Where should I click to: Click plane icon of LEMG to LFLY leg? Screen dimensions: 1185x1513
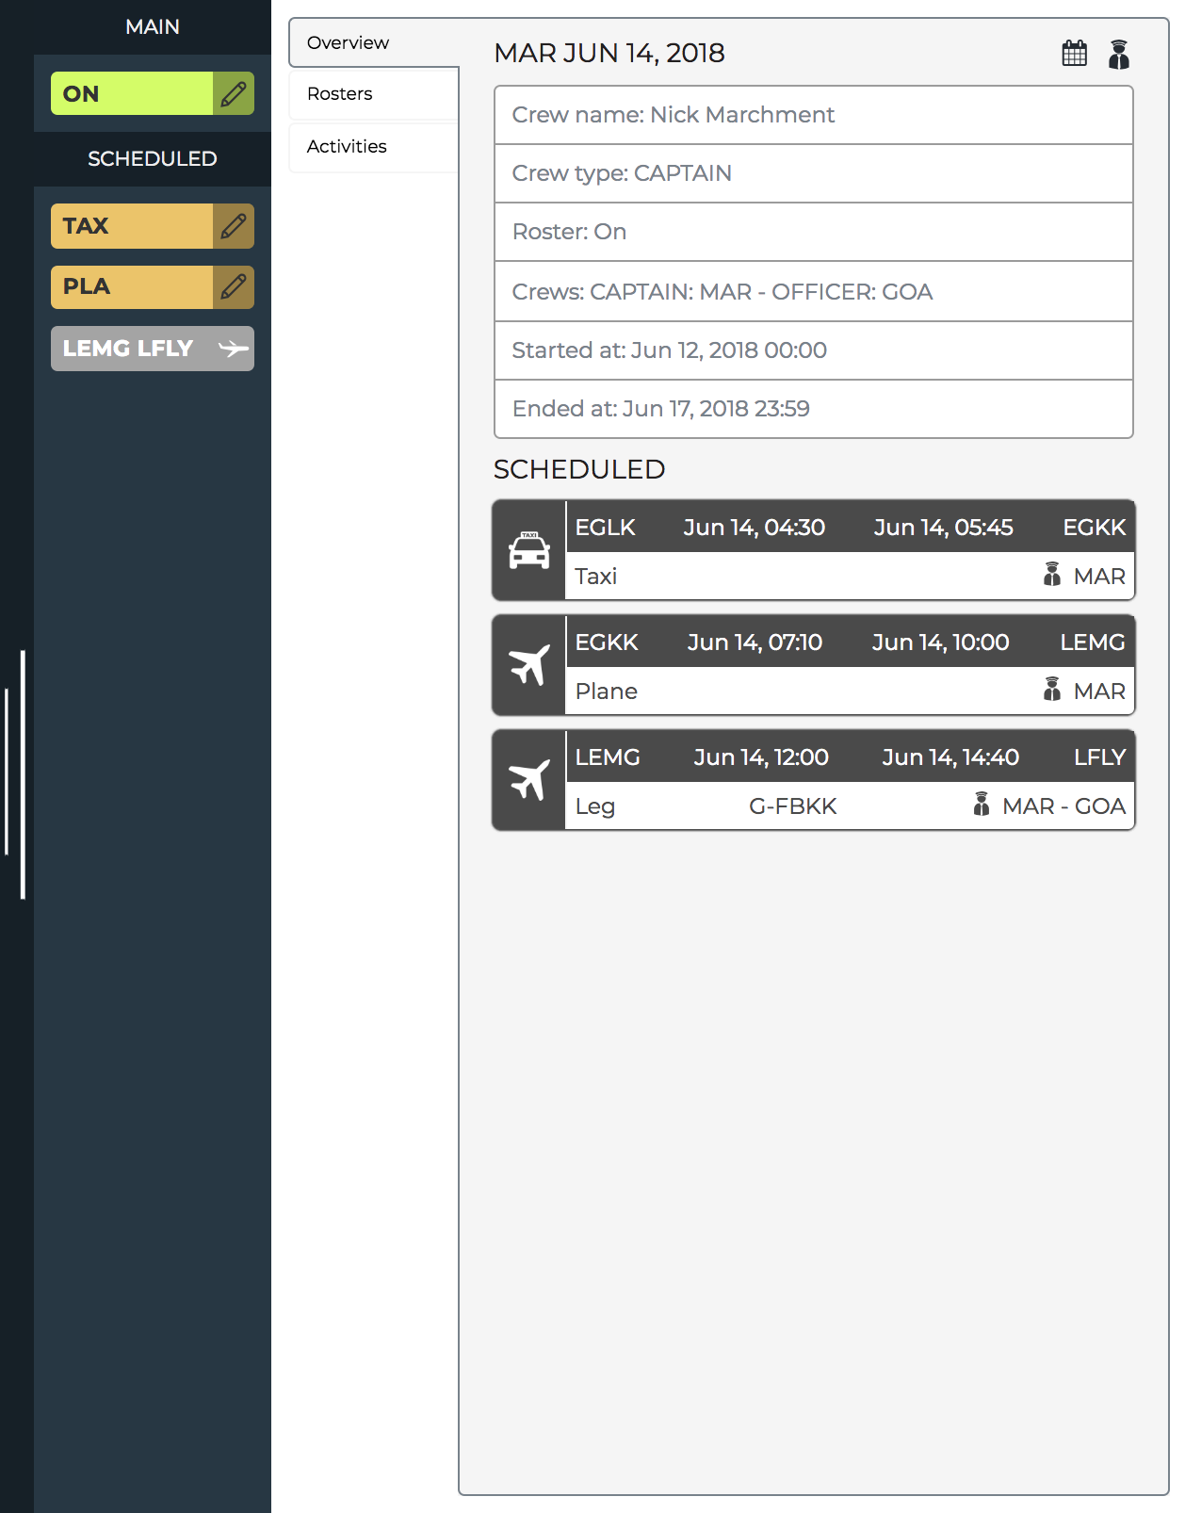click(x=528, y=781)
